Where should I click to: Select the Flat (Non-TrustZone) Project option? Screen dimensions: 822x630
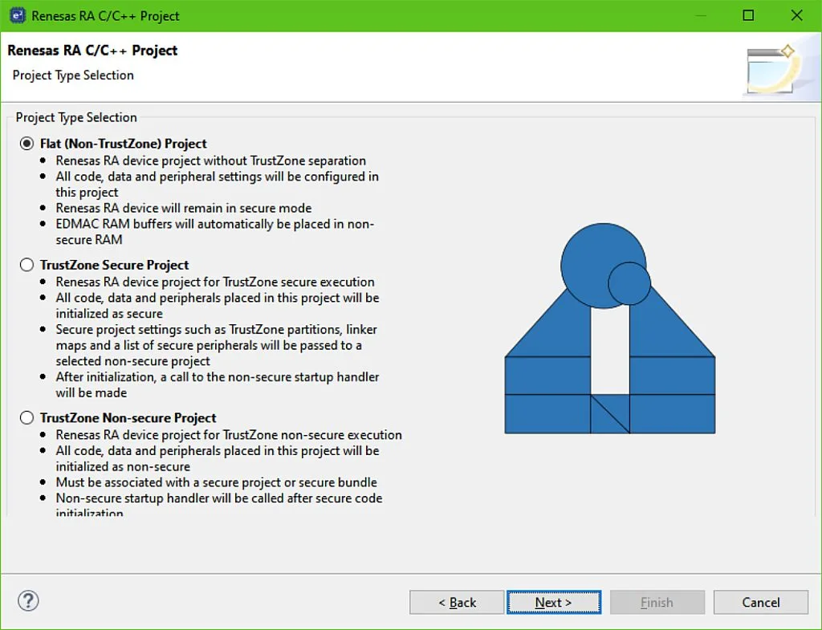(26, 143)
